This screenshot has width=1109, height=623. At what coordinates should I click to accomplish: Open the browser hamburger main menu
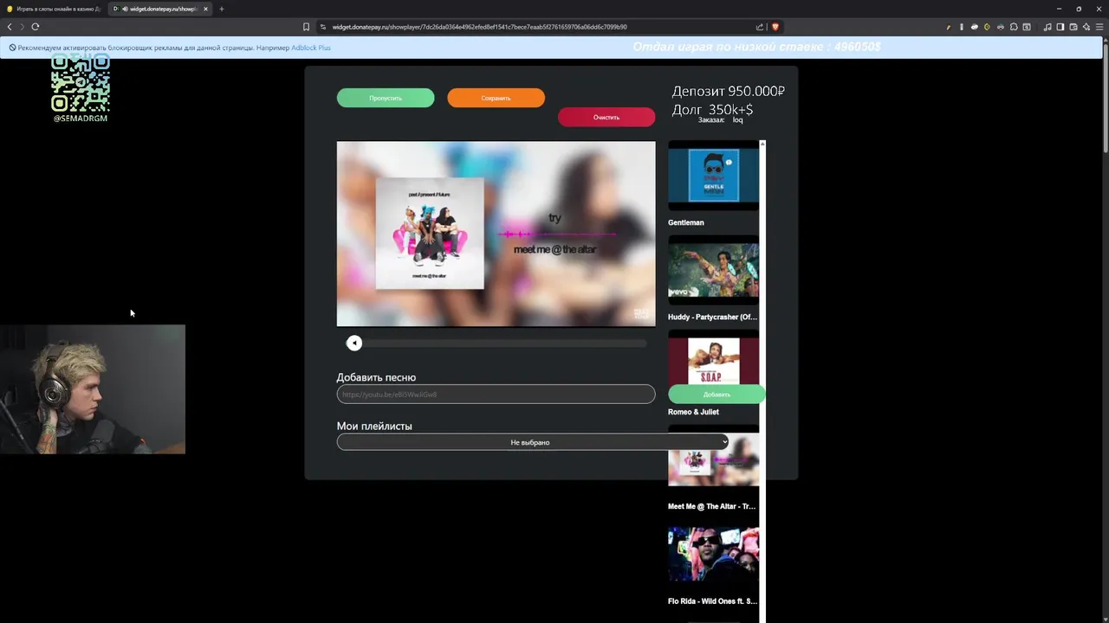1099,27
